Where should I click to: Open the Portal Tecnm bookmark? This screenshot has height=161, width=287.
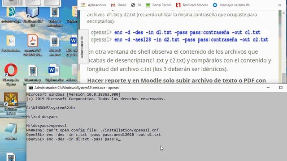pos(158,5)
